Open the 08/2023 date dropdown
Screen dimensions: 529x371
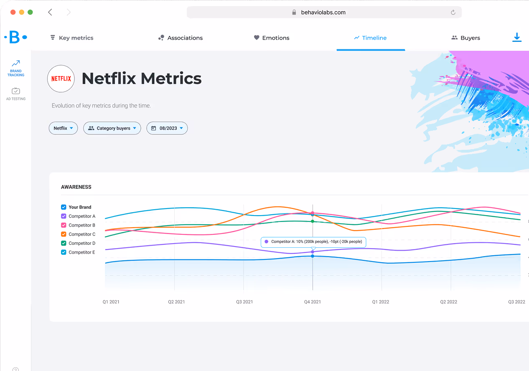pyautogui.click(x=167, y=128)
